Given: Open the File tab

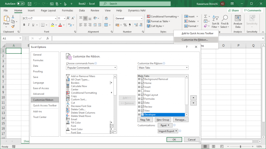Looking at the screenshot, I should pyautogui.click(x=6, y=10).
